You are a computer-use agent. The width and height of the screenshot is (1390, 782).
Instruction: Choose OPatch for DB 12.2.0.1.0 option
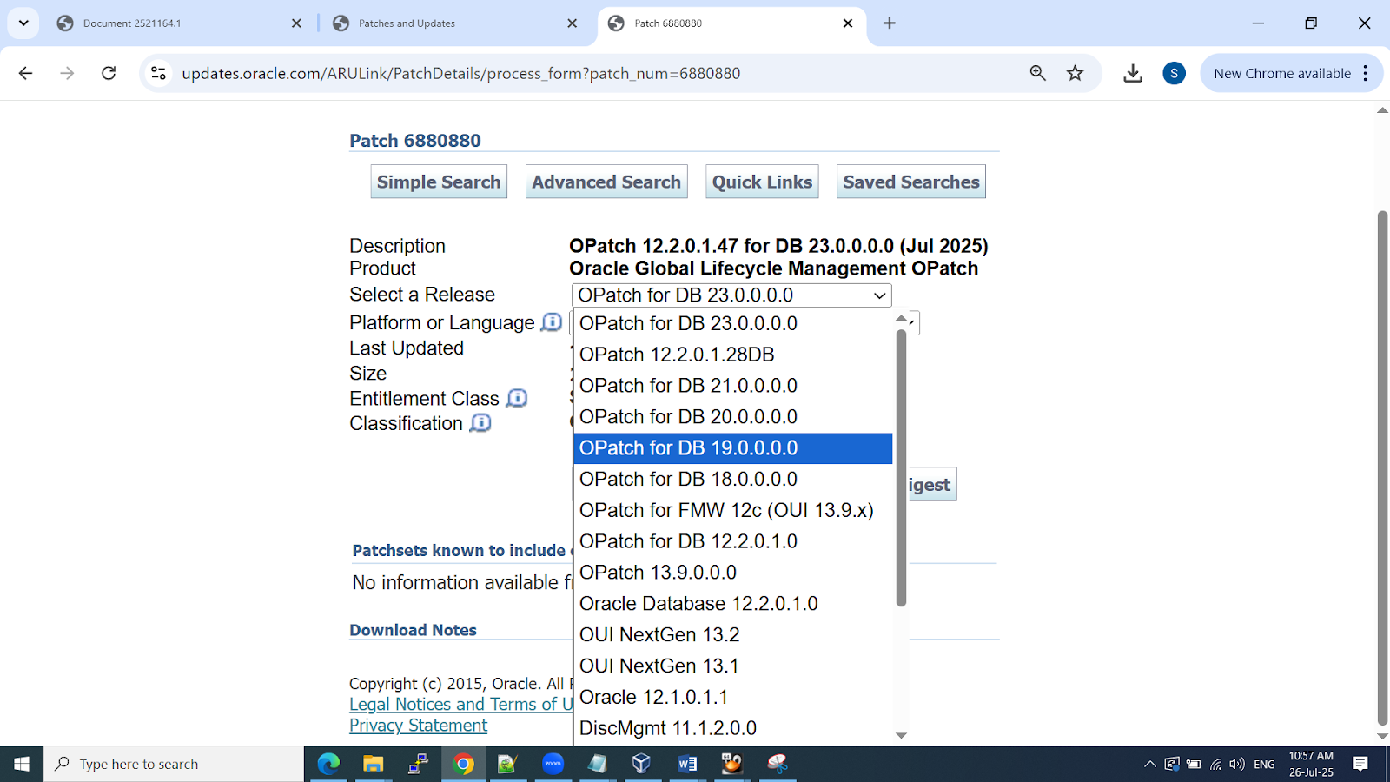tap(733, 541)
